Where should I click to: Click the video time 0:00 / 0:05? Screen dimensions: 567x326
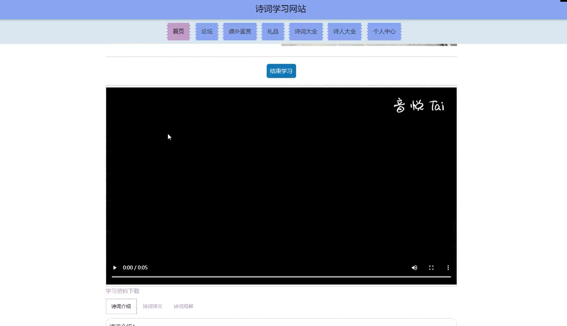(x=135, y=267)
